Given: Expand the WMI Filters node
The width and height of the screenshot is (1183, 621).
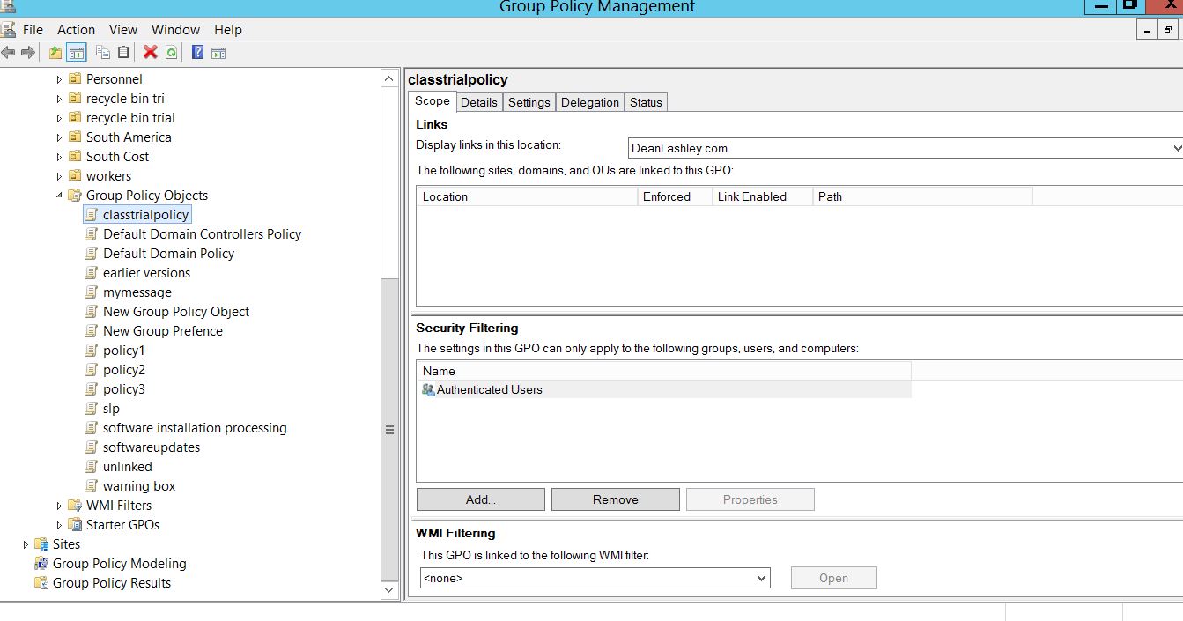Looking at the screenshot, I should tap(59, 506).
